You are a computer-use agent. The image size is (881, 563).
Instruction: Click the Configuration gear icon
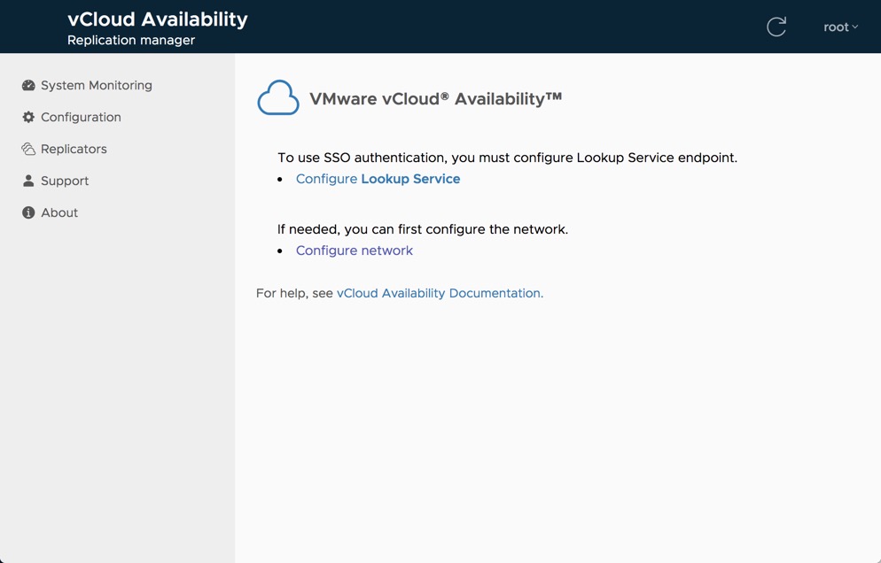[28, 118]
